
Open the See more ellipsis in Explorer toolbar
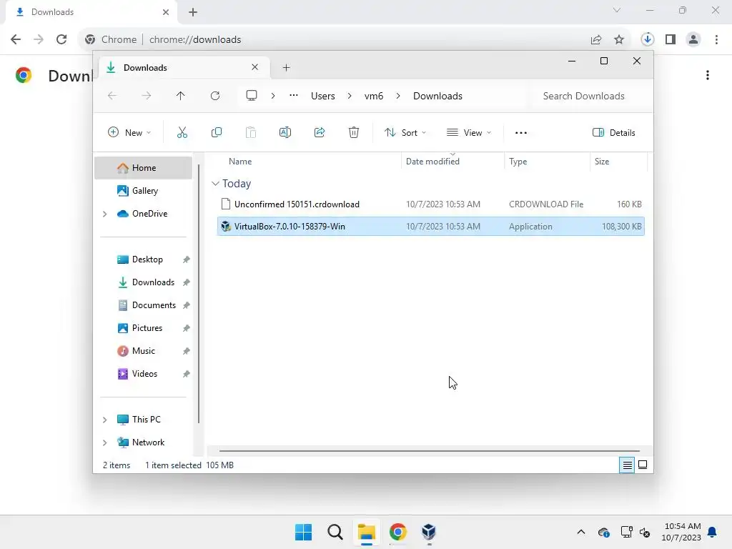coord(521,132)
